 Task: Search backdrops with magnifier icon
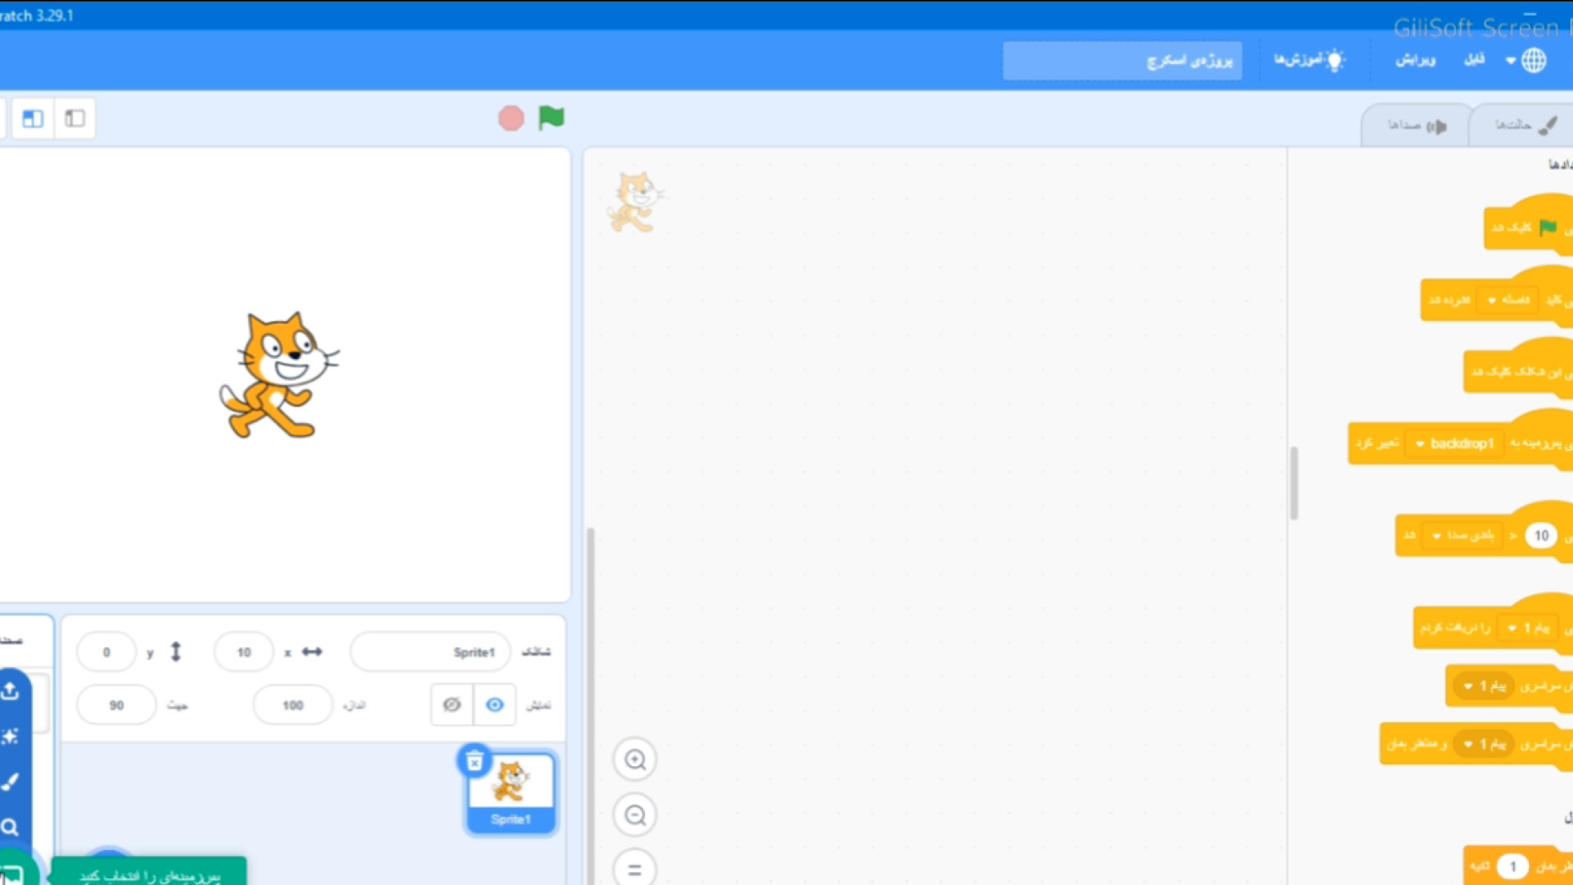pyautogui.click(x=10, y=827)
